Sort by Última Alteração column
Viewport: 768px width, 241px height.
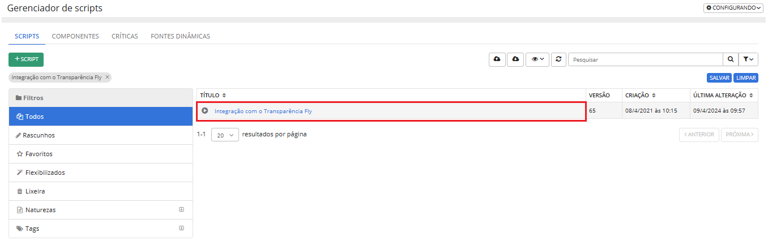[x=751, y=96]
